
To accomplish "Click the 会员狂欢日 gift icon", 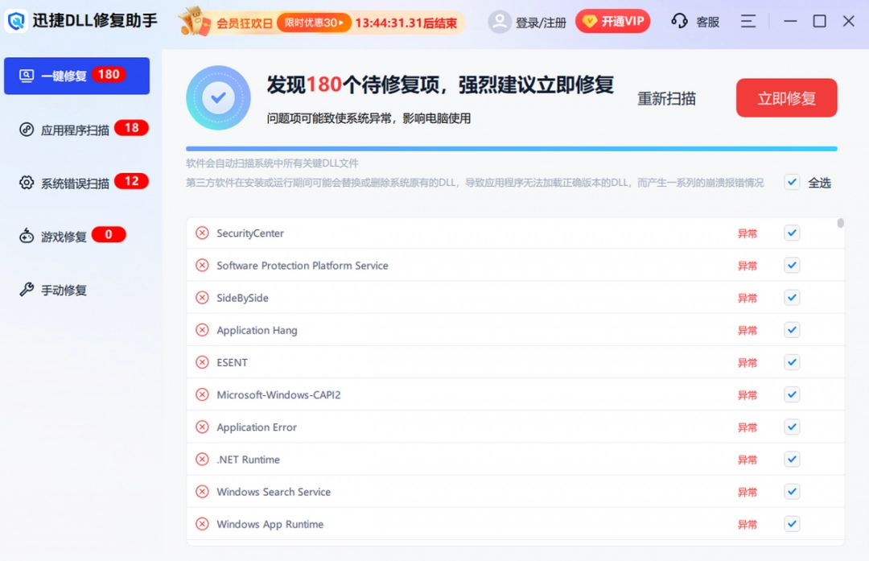I will point(193,22).
